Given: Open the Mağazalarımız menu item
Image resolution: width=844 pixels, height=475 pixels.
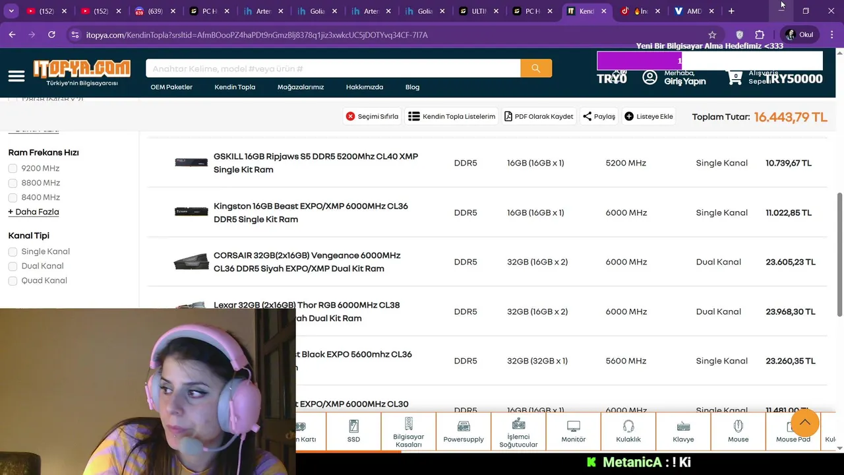Looking at the screenshot, I should pos(301,87).
